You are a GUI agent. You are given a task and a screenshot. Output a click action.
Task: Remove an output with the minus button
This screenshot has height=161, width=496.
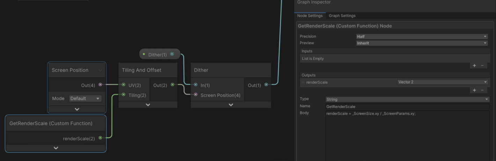[482, 90]
